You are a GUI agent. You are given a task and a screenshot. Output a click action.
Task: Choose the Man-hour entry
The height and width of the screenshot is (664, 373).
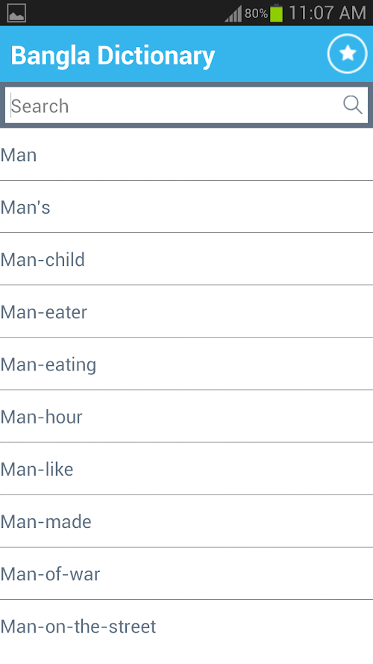coord(186,416)
